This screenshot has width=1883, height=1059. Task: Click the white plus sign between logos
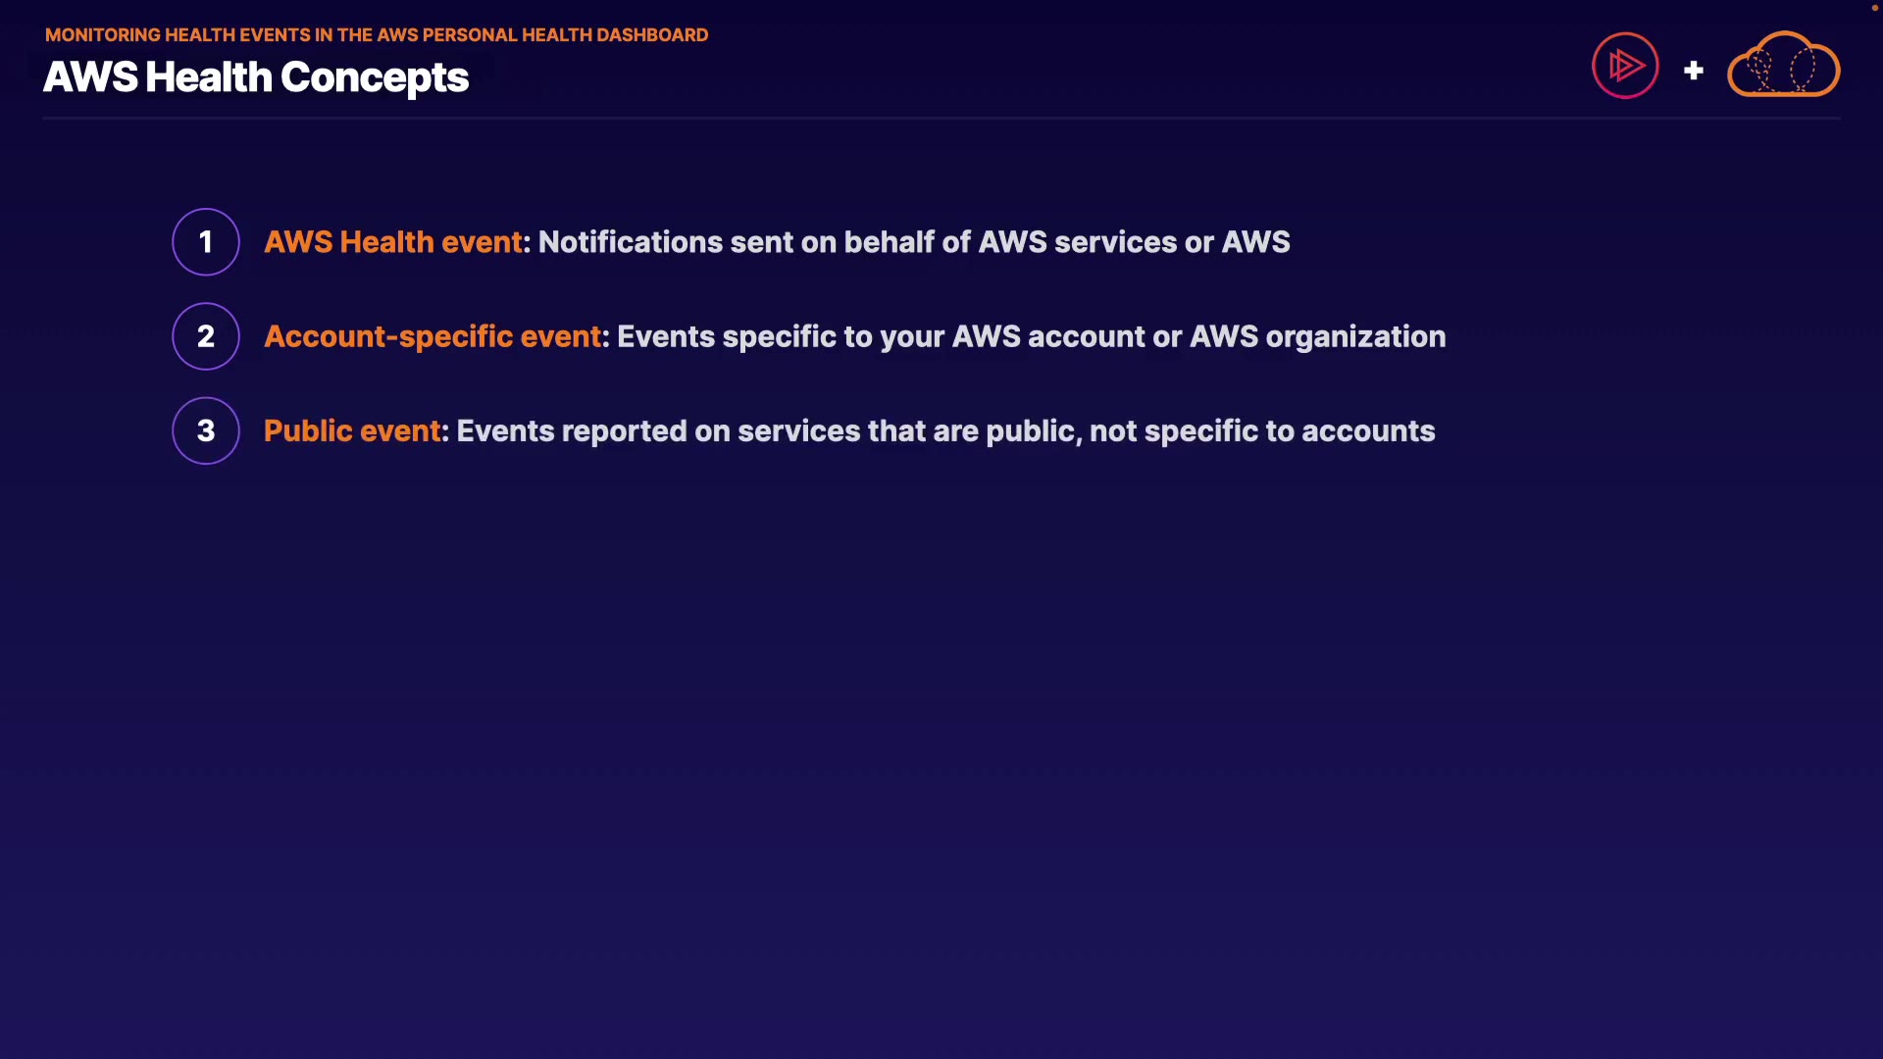pos(1693,71)
